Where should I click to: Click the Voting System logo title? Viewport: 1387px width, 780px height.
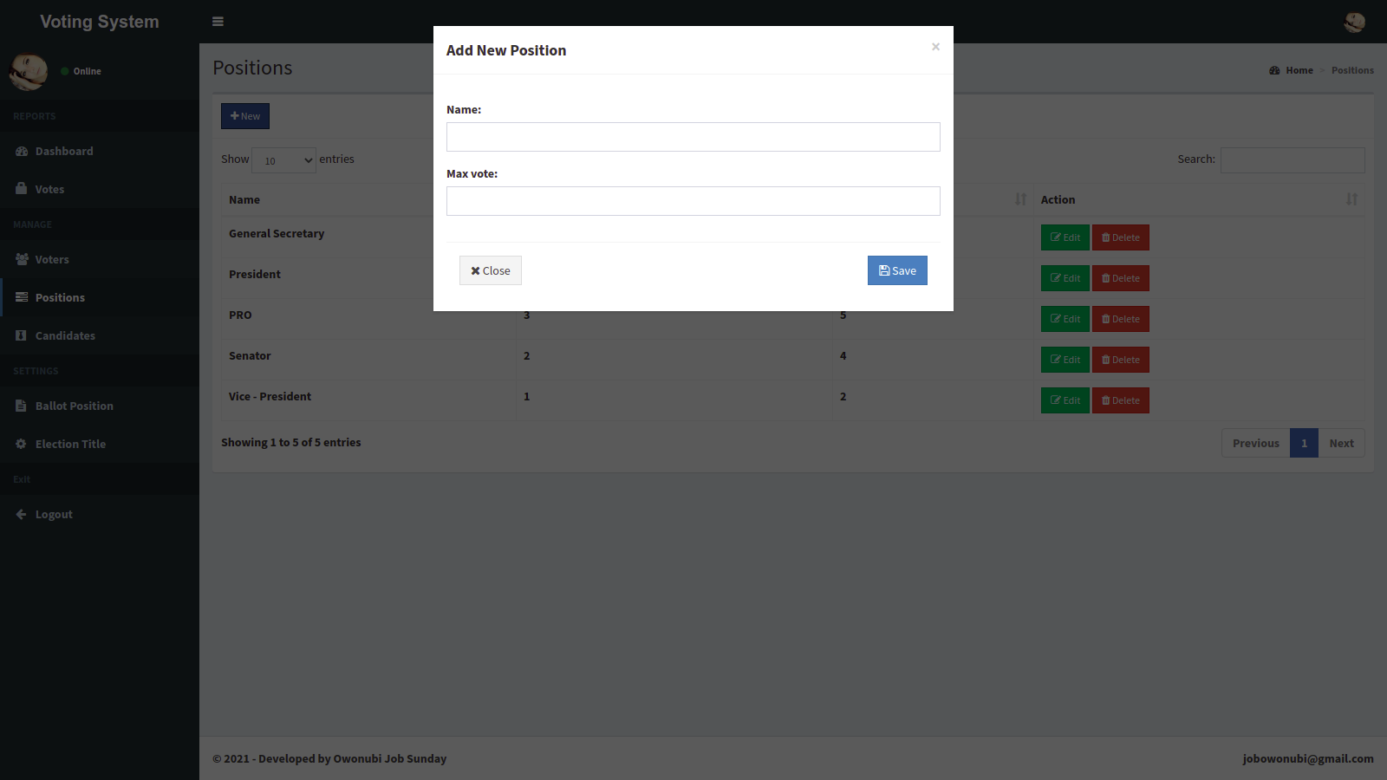(x=100, y=22)
